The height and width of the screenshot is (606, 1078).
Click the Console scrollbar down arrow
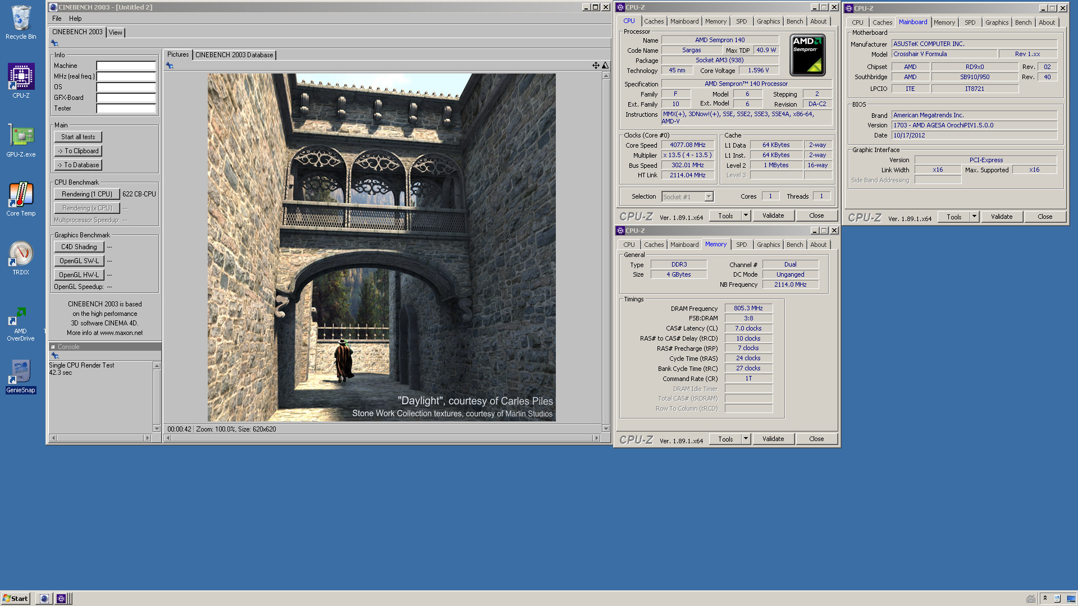click(157, 429)
